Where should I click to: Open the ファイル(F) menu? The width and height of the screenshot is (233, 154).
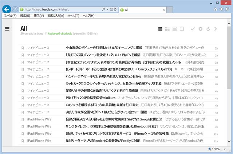click(10, 16)
